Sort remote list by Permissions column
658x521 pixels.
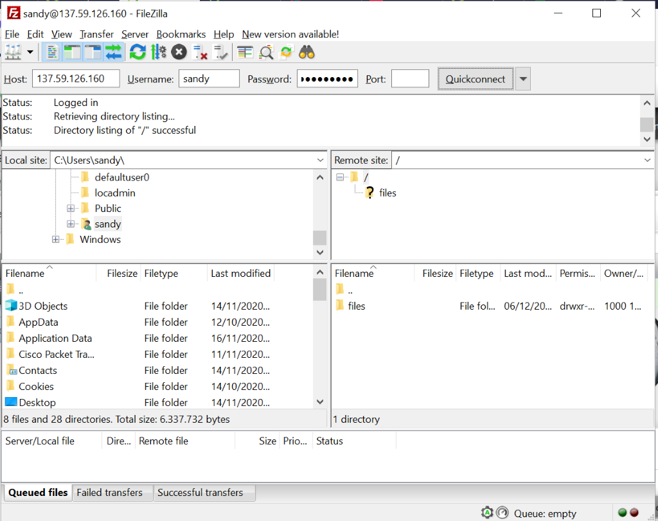[578, 274]
